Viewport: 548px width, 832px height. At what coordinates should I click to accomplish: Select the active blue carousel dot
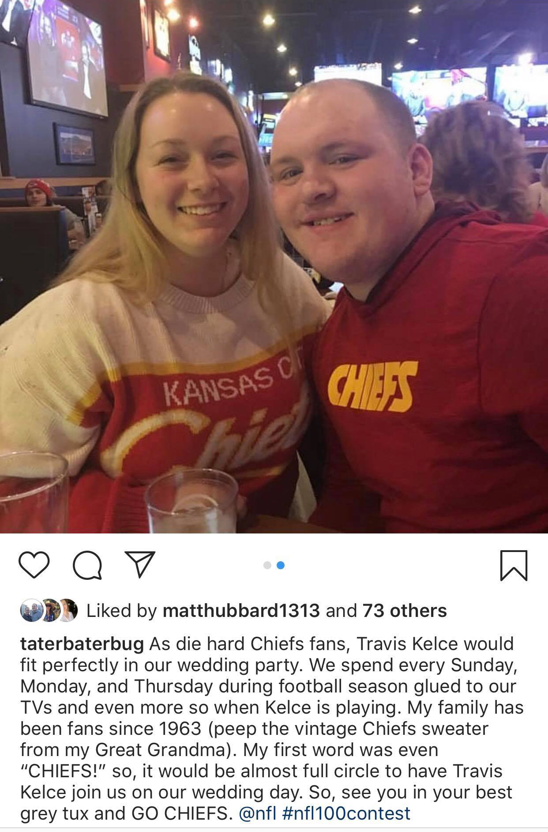tap(281, 565)
